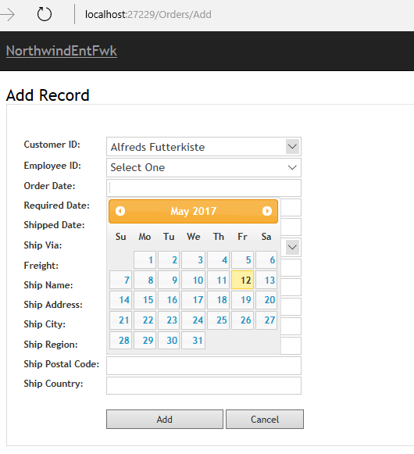This screenshot has height=454, width=414.
Task: Choose day 23 in the calendar
Action: point(169,320)
